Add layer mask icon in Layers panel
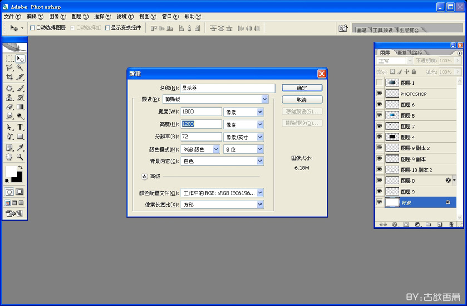 tap(406, 224)
